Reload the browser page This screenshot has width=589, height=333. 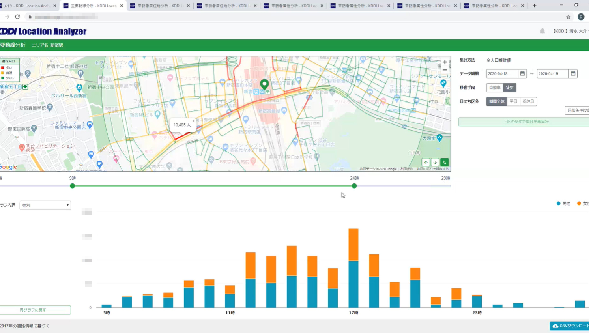pos(17,17)
